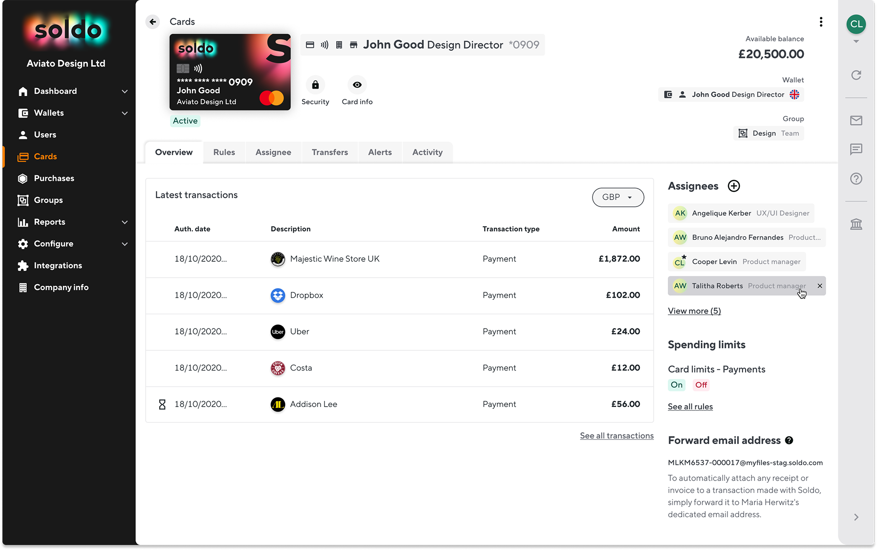Reveal Card info with the eye icon

click(357, 85)
